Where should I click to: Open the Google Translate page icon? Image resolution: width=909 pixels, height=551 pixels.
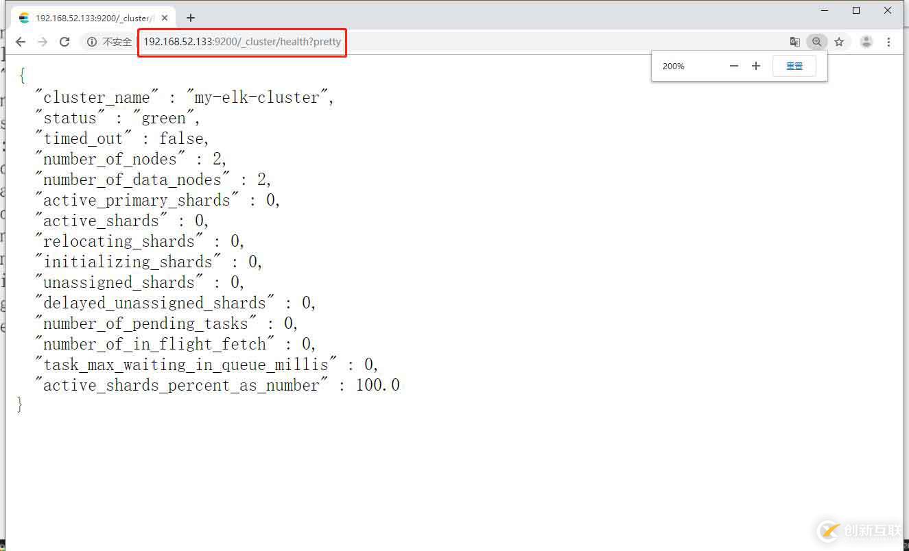point(794,42)
